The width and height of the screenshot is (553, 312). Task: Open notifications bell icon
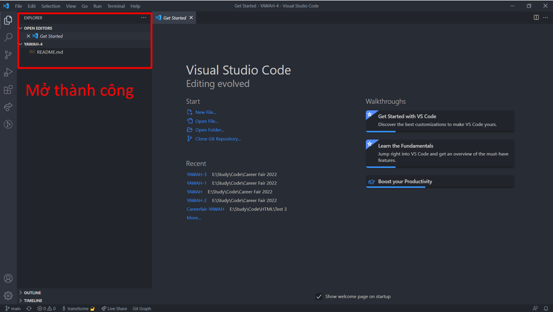click(x=546, y=309)
